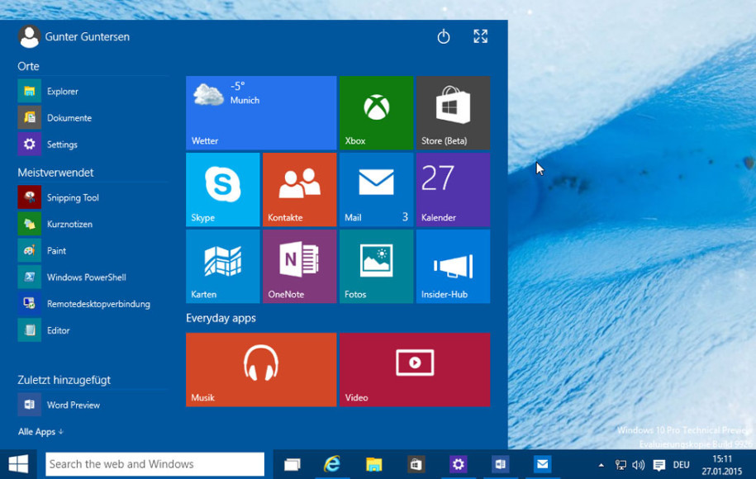Launch the Skype tile
The image size is (756, 479).
(223, 189)
